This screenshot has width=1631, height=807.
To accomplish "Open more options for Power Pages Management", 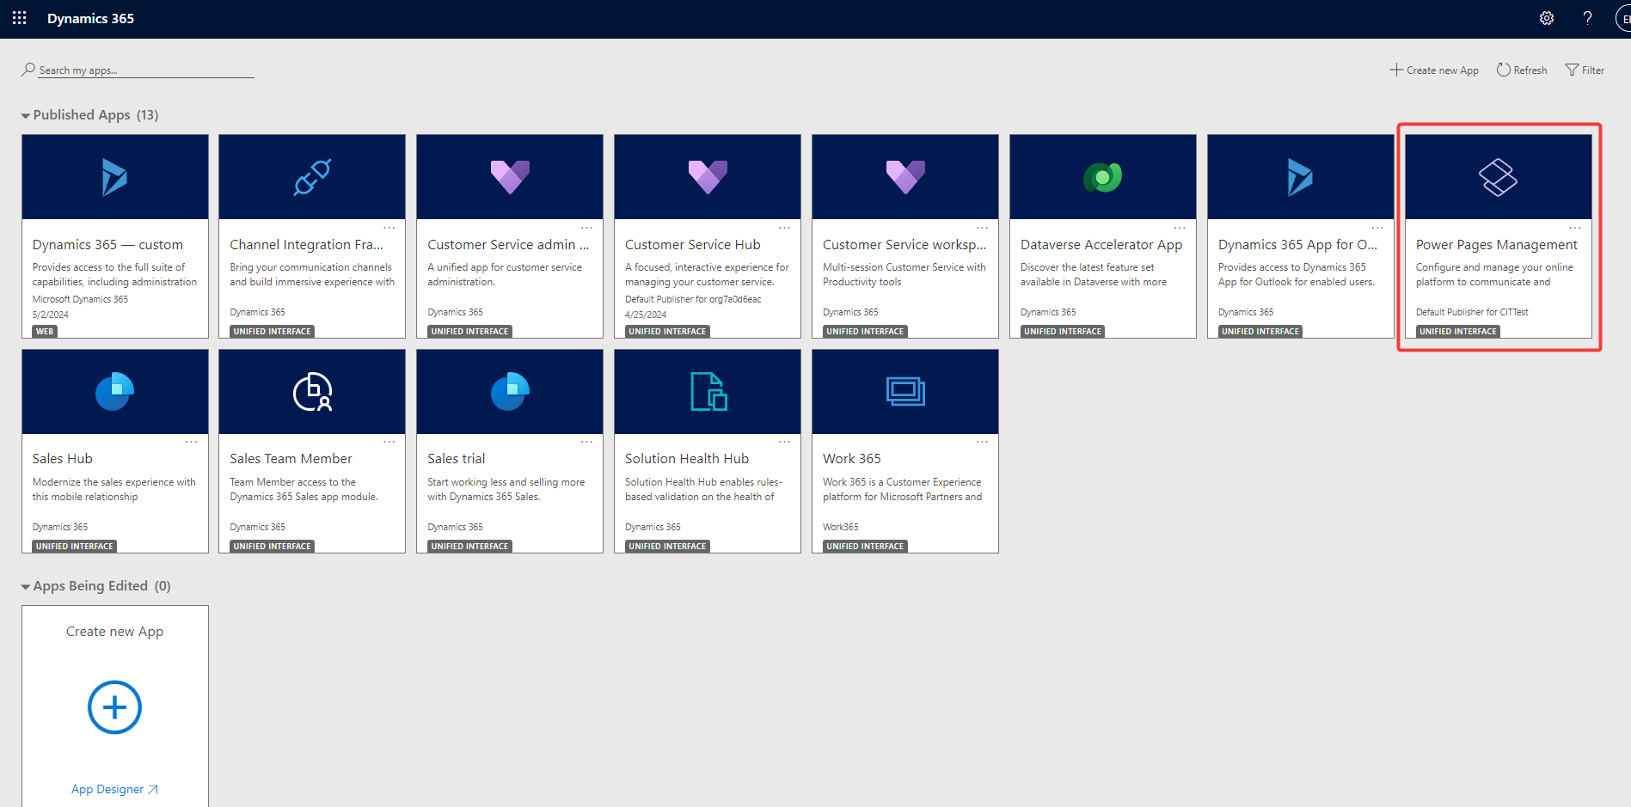I will [1575, 228].
